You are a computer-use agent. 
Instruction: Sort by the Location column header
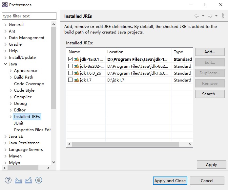(x=138, y=52)
